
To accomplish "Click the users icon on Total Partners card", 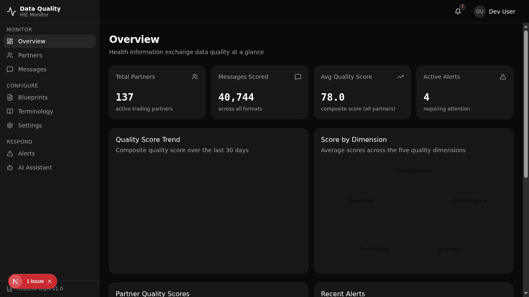I will click(x=195, y=77).
